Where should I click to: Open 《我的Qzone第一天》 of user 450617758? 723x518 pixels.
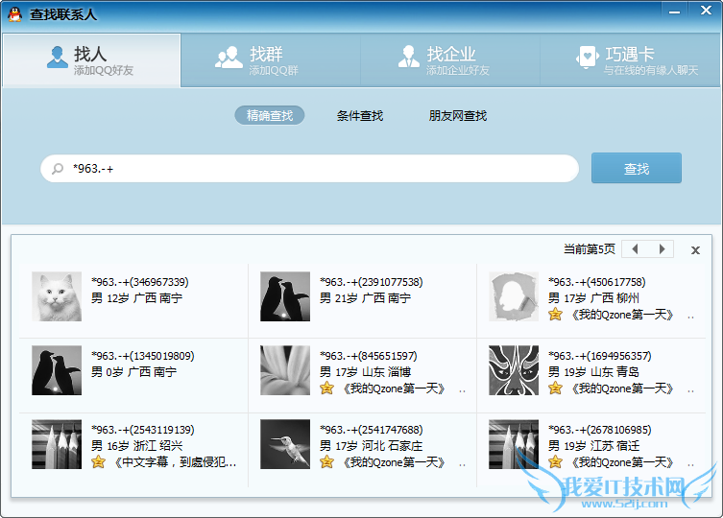tap(622, 315)
